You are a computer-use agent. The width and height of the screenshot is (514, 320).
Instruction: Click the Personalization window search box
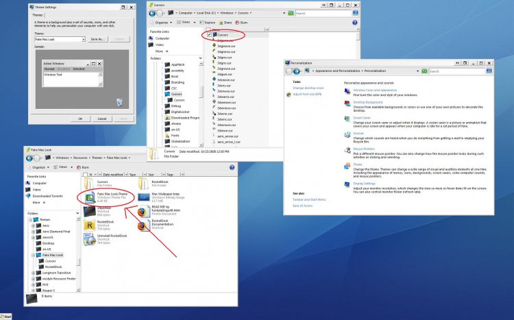pyautogui.click(x=480, y=70)
